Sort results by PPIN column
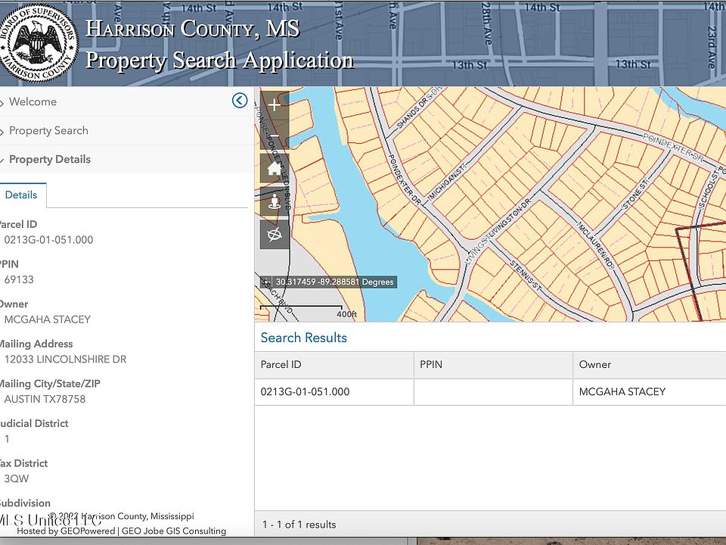Image resolution: width=726 pixels, height=545 pixels. (x=430, y=364)
